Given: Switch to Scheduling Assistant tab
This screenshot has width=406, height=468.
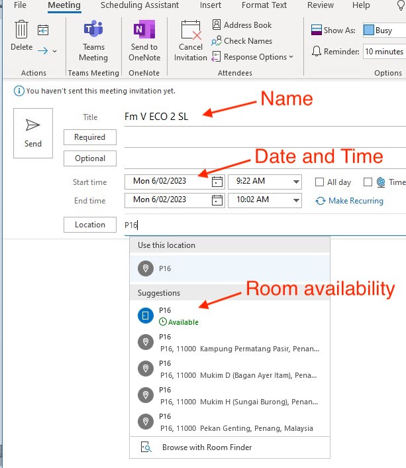Looking at the screenshot, I should (140, 5).
